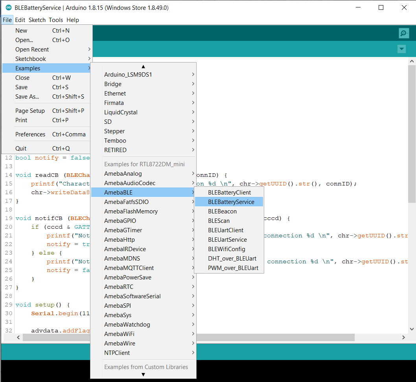Select the PWM_over_BLEUart example

point(233,268)
